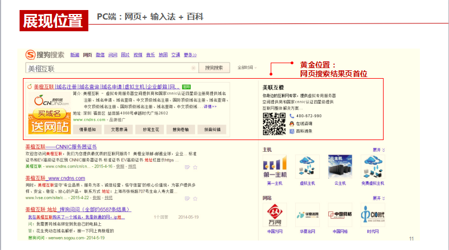Open the 更多>> navigation menu
Viewport: 449px width, 250px height.
pyautogui.click(x=190, y=55)
